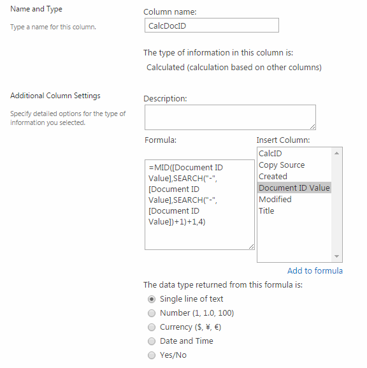Click inside the Formula text area
This screenshot has width=367, height=368.
pyautogui.click(x=199, y=205)
